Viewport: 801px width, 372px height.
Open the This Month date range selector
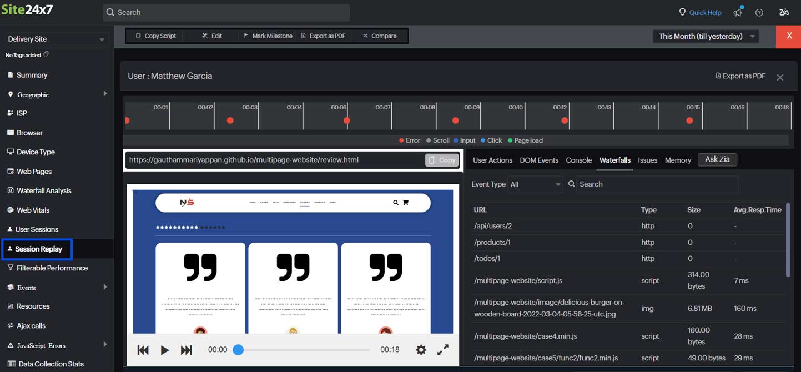tap(705, 36)
